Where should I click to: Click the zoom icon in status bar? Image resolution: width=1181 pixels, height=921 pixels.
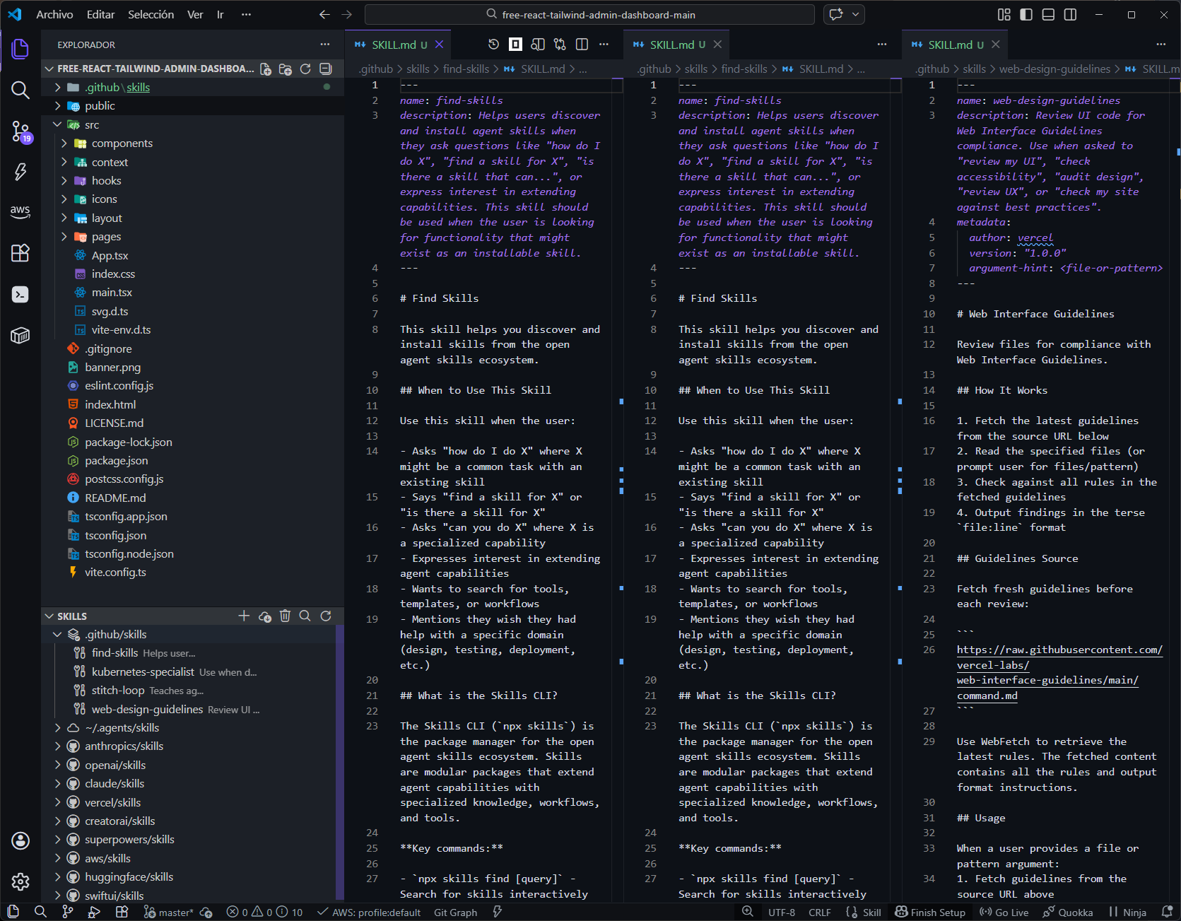(747, 912)
